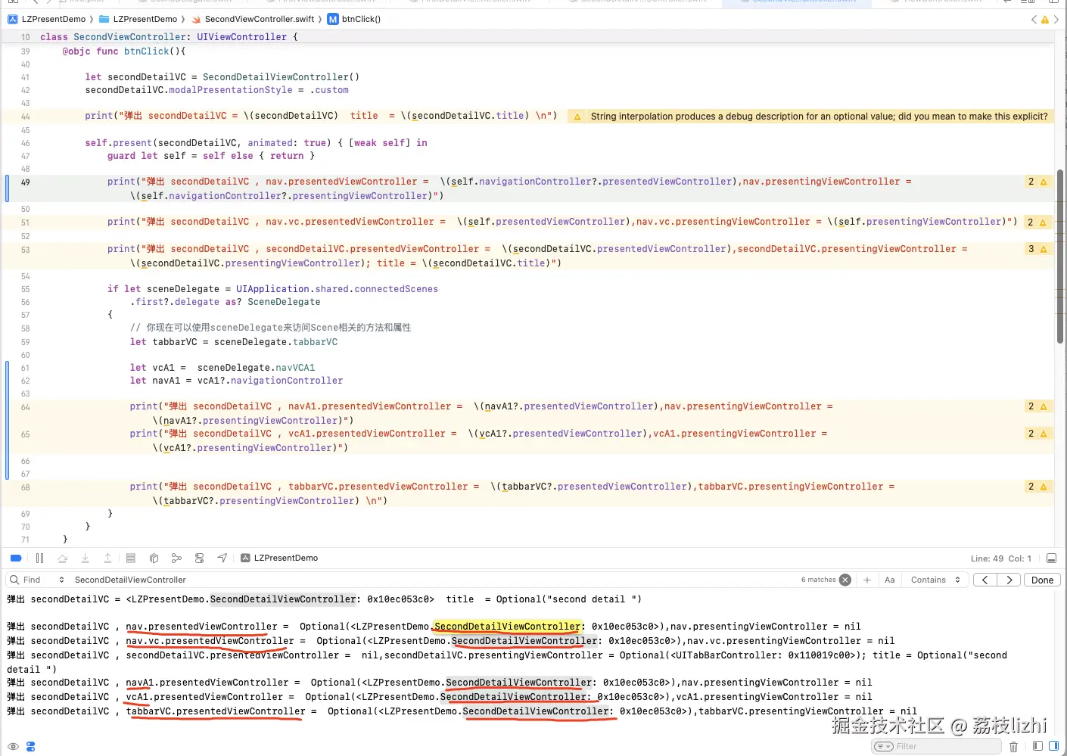Click the Step Out debug icon

pyautogui.click(x=107, y=558)
